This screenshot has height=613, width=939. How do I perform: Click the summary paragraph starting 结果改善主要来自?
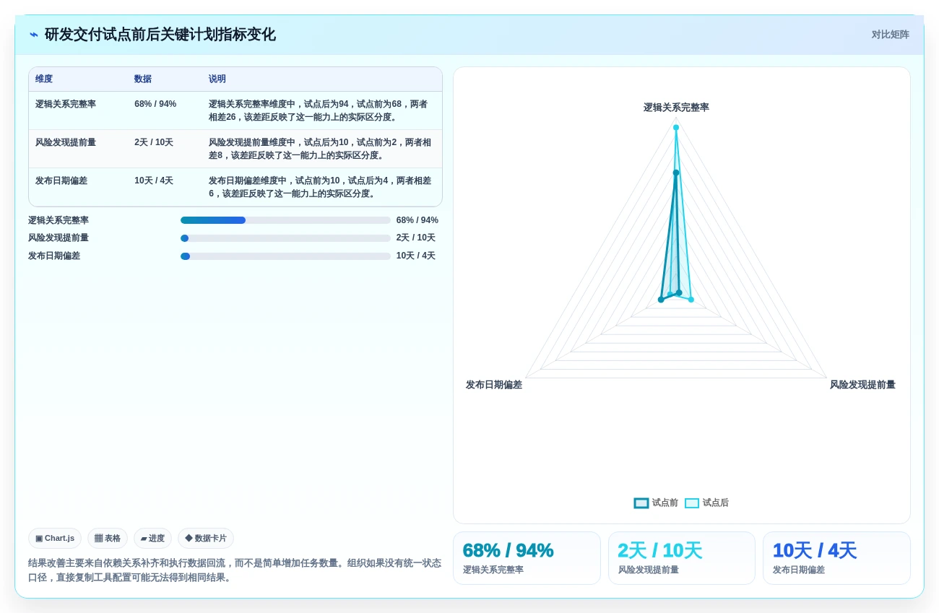[235, 570]
